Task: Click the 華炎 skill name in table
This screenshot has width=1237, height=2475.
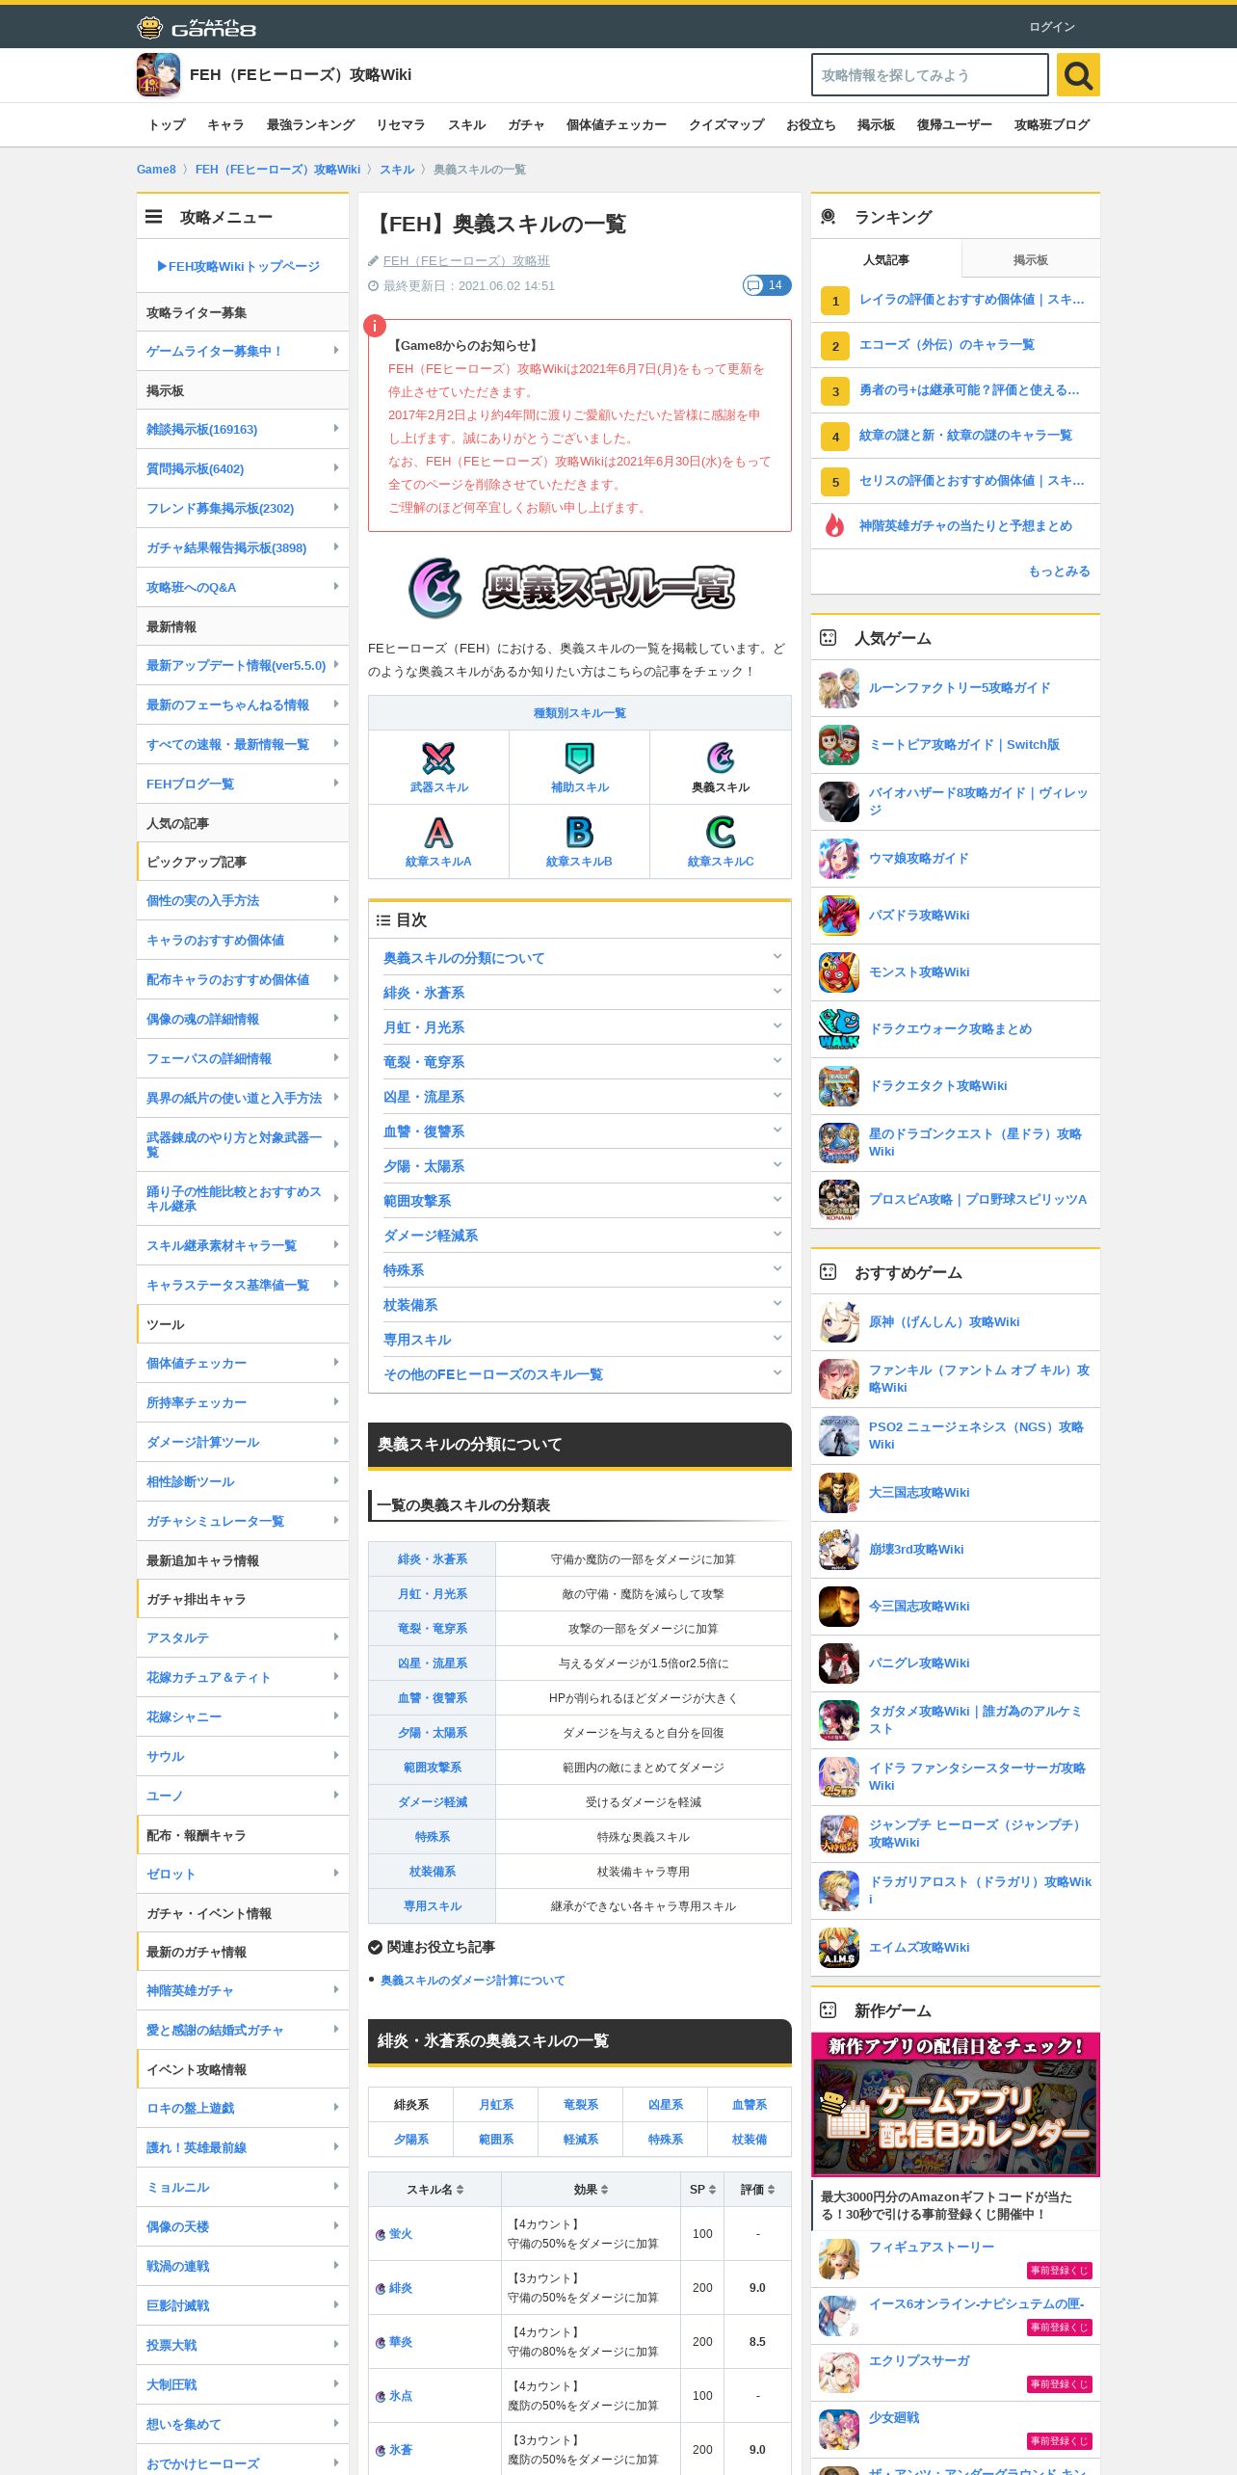Action: click(401, 2342)
